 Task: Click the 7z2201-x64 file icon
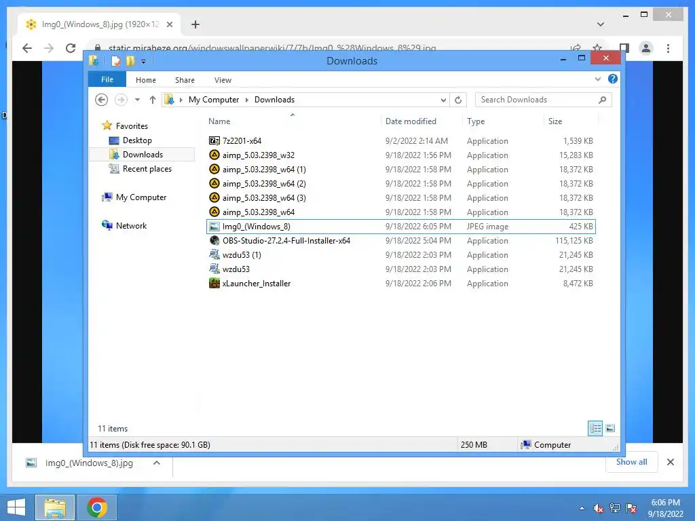pyautogui.click(x=214, y=141)
